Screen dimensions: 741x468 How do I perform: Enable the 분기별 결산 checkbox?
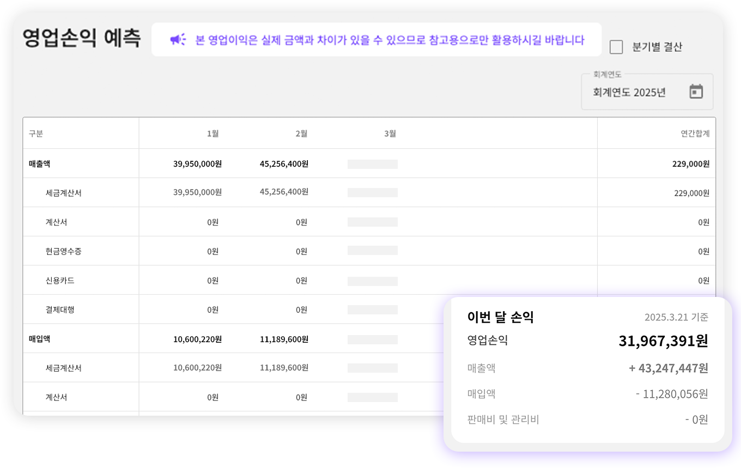coord(616,47)
